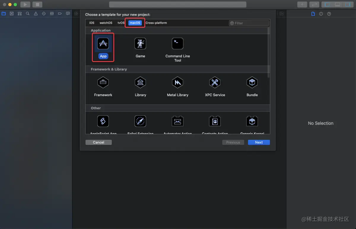
Task: Open the Breakpoint navigator icon
Action: coord(60,14)
